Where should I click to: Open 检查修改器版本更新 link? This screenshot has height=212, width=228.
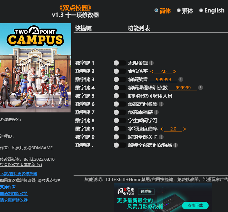point(21,165)
